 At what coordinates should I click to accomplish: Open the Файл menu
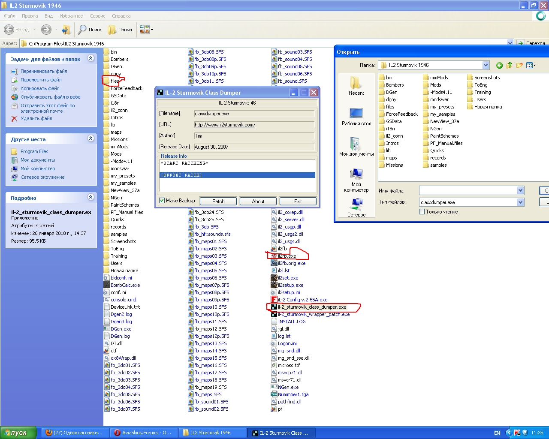9,16
